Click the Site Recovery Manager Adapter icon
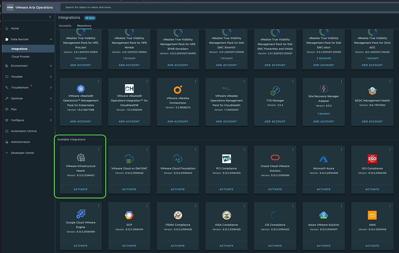The width and height of the screenshot is (399, 253). click(x=324, y=89)
